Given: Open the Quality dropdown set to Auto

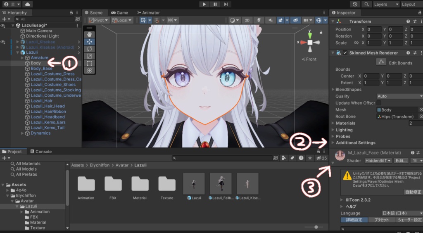Looking at the screenshot, I should [x=399, y=96].
